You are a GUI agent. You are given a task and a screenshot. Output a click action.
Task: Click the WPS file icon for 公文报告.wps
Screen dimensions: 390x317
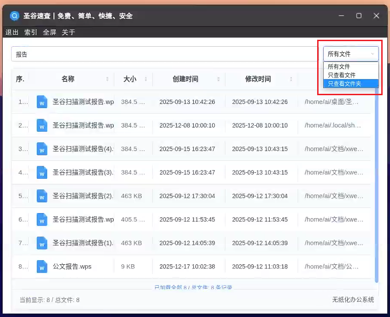click(42, 267)
